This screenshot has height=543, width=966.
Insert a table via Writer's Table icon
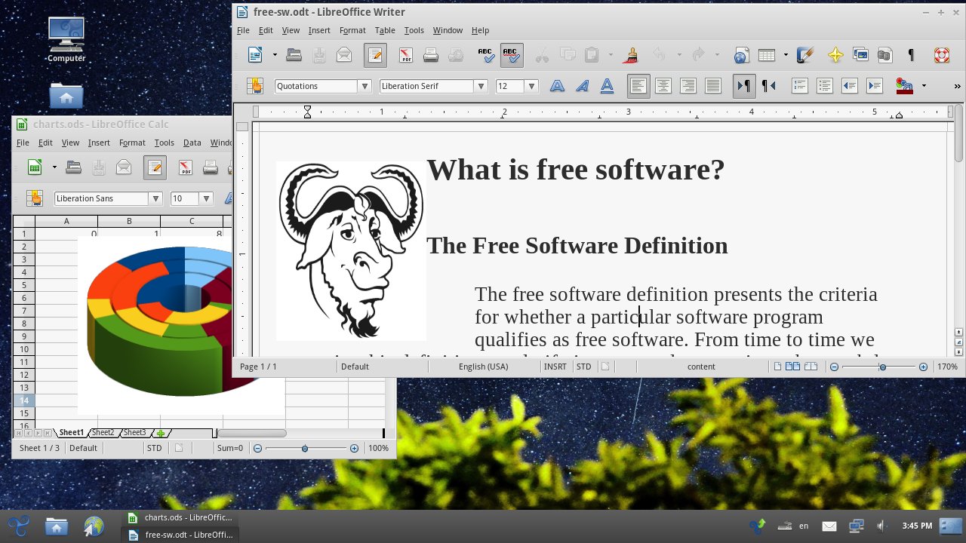click(767, 54)
